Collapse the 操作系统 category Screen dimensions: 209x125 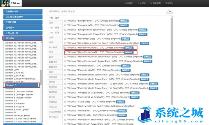[22, 38]
